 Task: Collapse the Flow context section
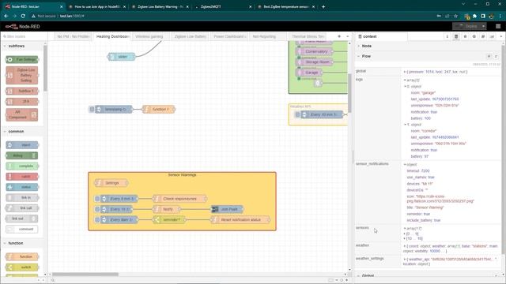point(358,56)
